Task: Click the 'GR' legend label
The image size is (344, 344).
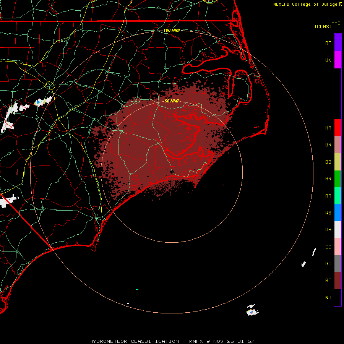Action: tap(328, 145)
